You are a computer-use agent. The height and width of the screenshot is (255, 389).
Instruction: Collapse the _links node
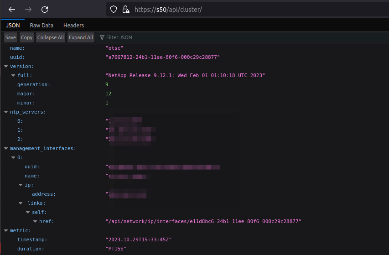pyautogui.click(x=21, y=203)
